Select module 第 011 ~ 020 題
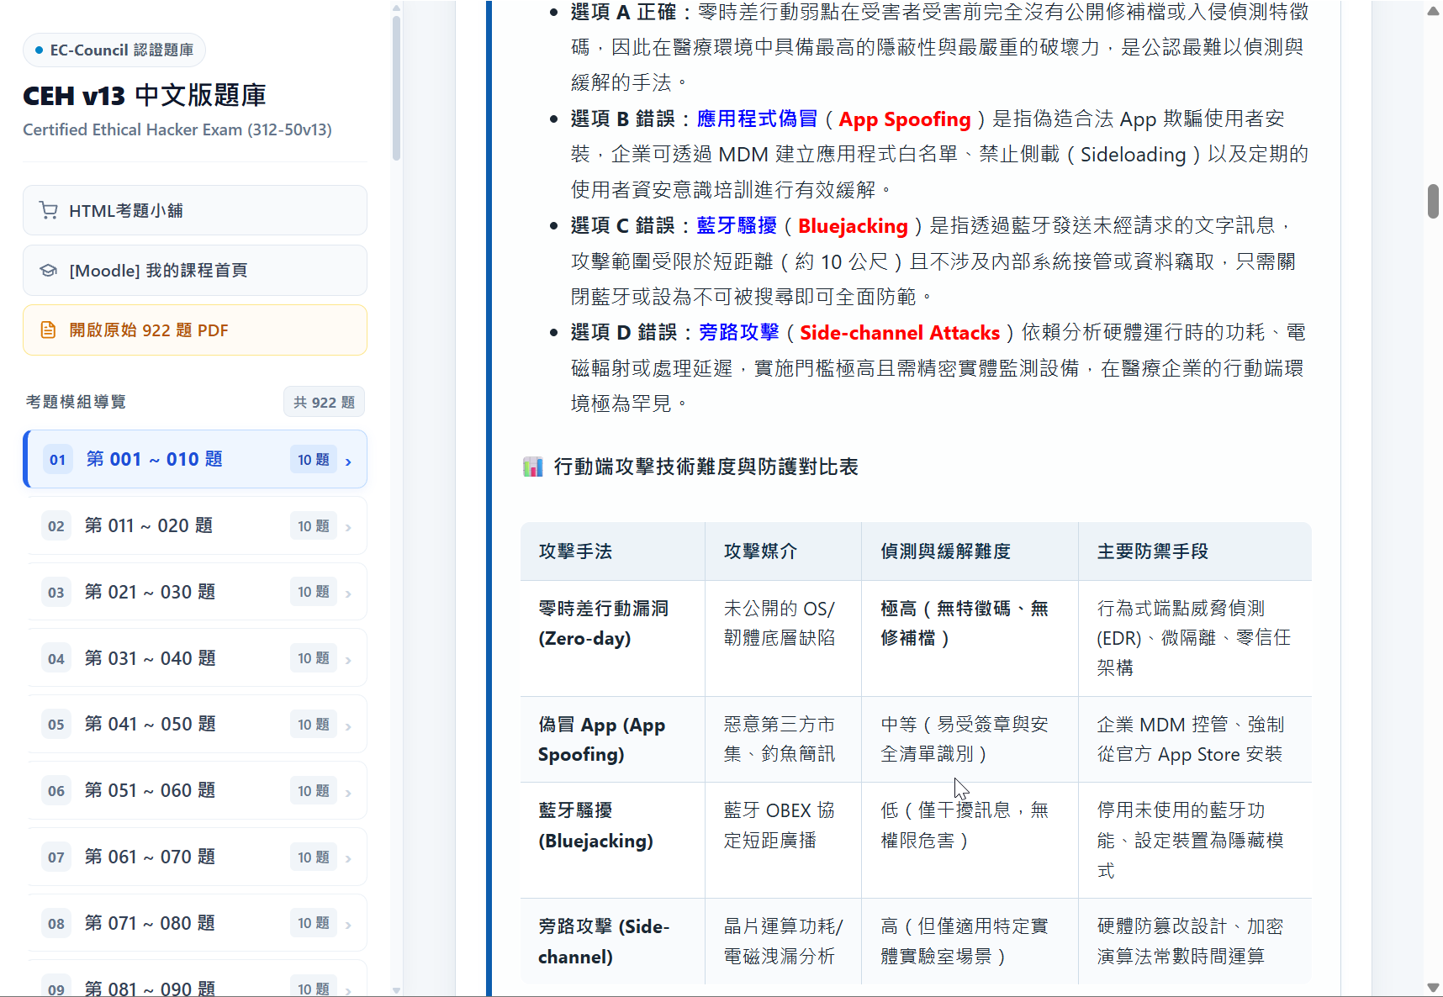Screen dimensions: 1443x997 (195, 525)
